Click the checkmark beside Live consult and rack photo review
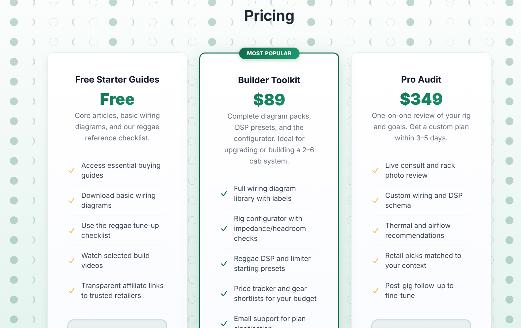 coord(375,170)
